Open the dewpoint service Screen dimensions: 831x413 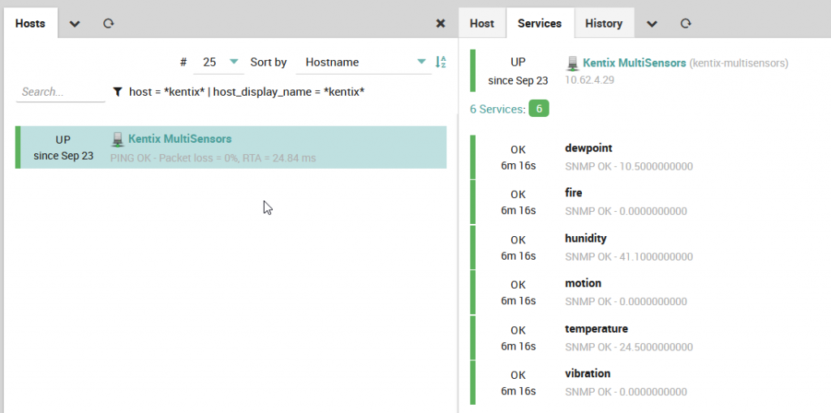pos(588,148)
